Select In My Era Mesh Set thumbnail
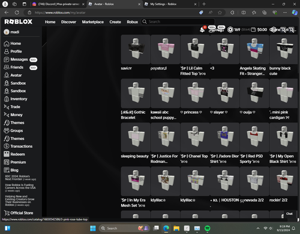This screenshot has height=234, width=300. click(x=136, y=181)
